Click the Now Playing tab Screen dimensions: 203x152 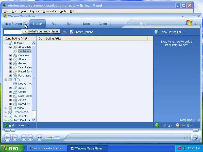[x=13, y=24]
